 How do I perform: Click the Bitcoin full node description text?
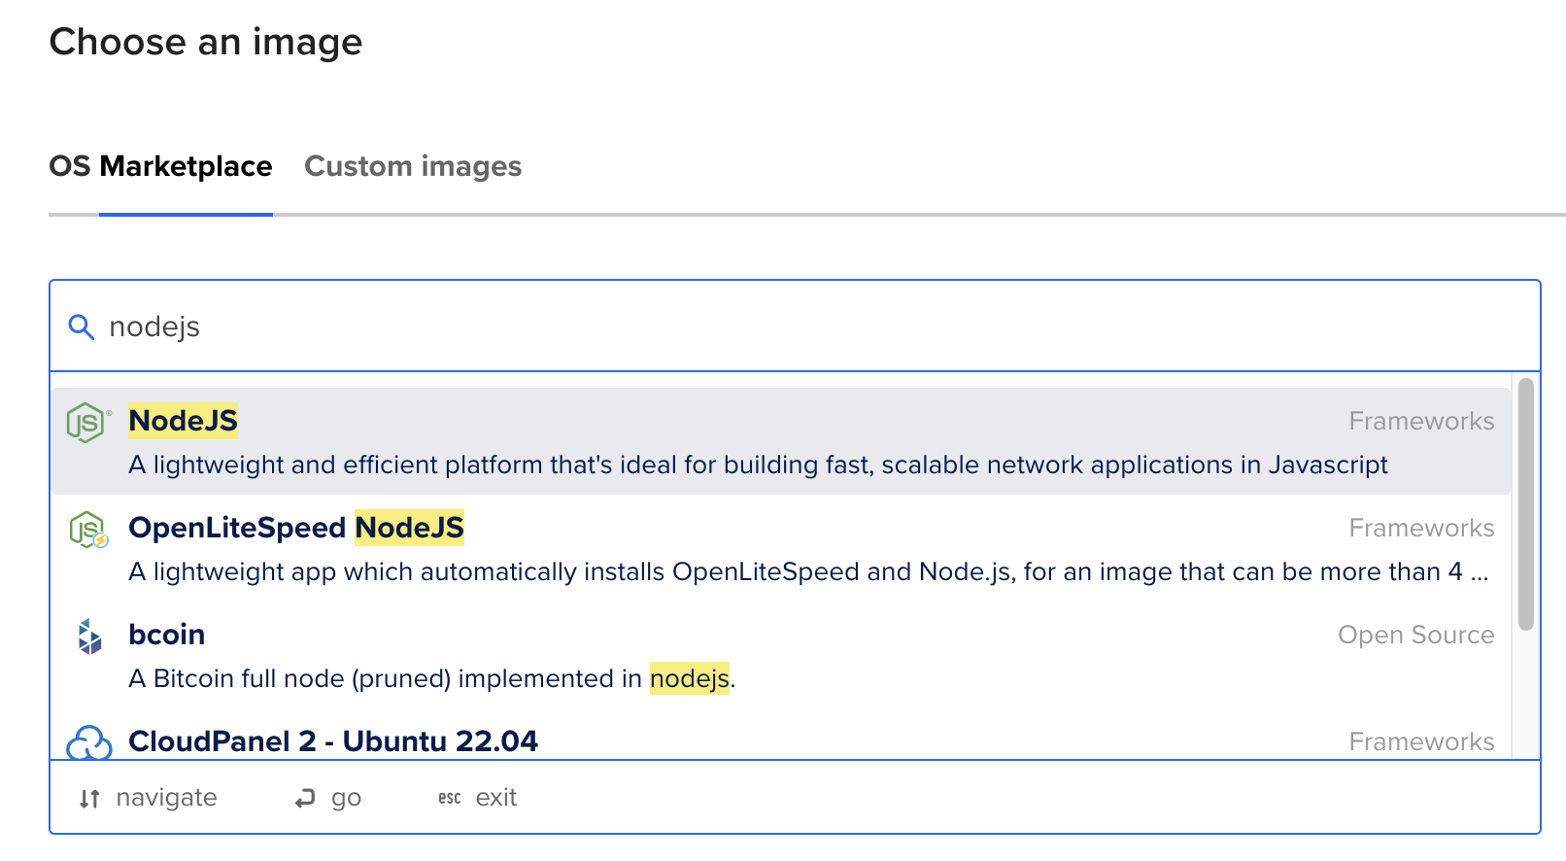432,678
